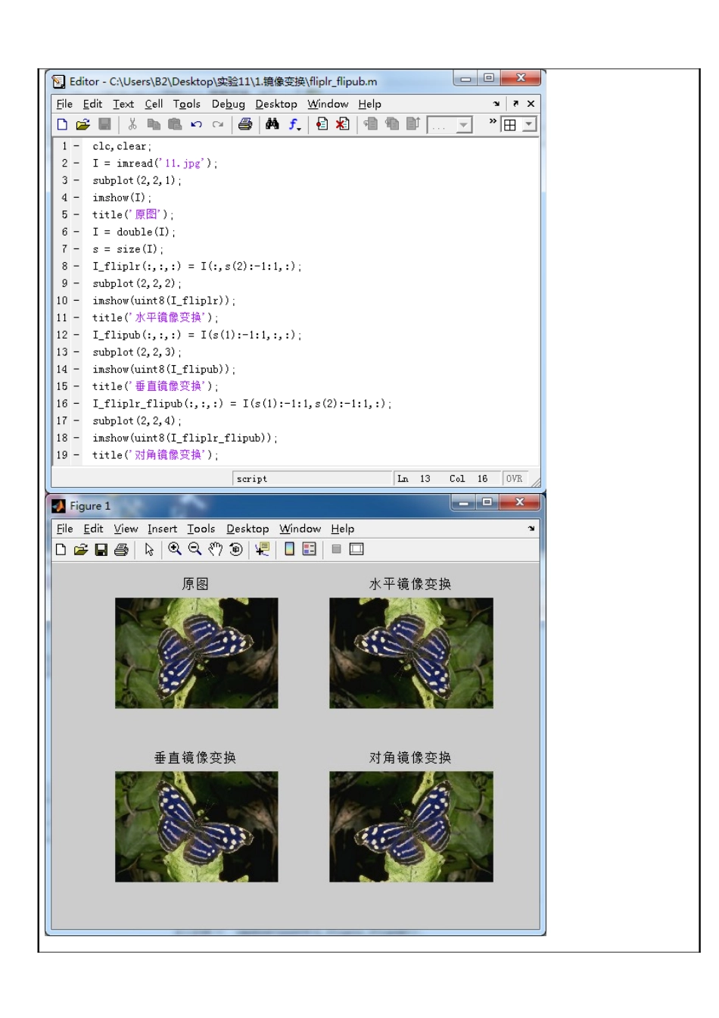Open the Editor stack dropdown combo box
This screenshot has width=719, height=1018.
(x=450, y=125)
